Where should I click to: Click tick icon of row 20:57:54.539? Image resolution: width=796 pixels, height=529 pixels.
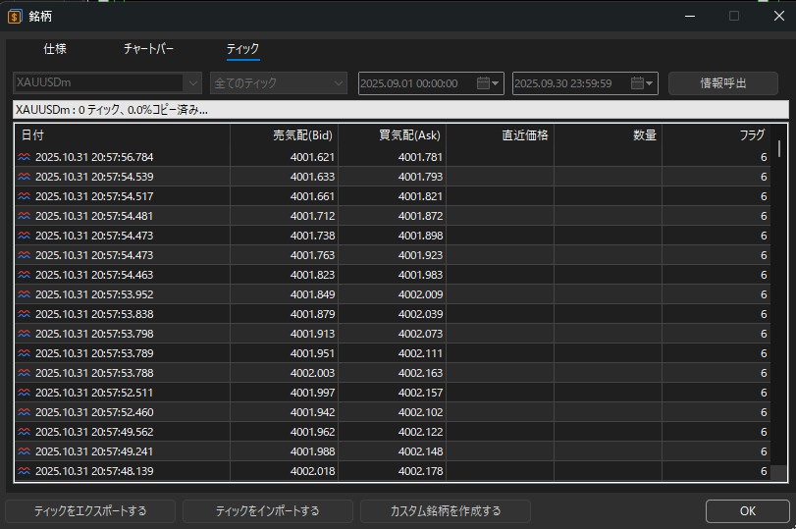pyautogui.click(x=24, y=177)
